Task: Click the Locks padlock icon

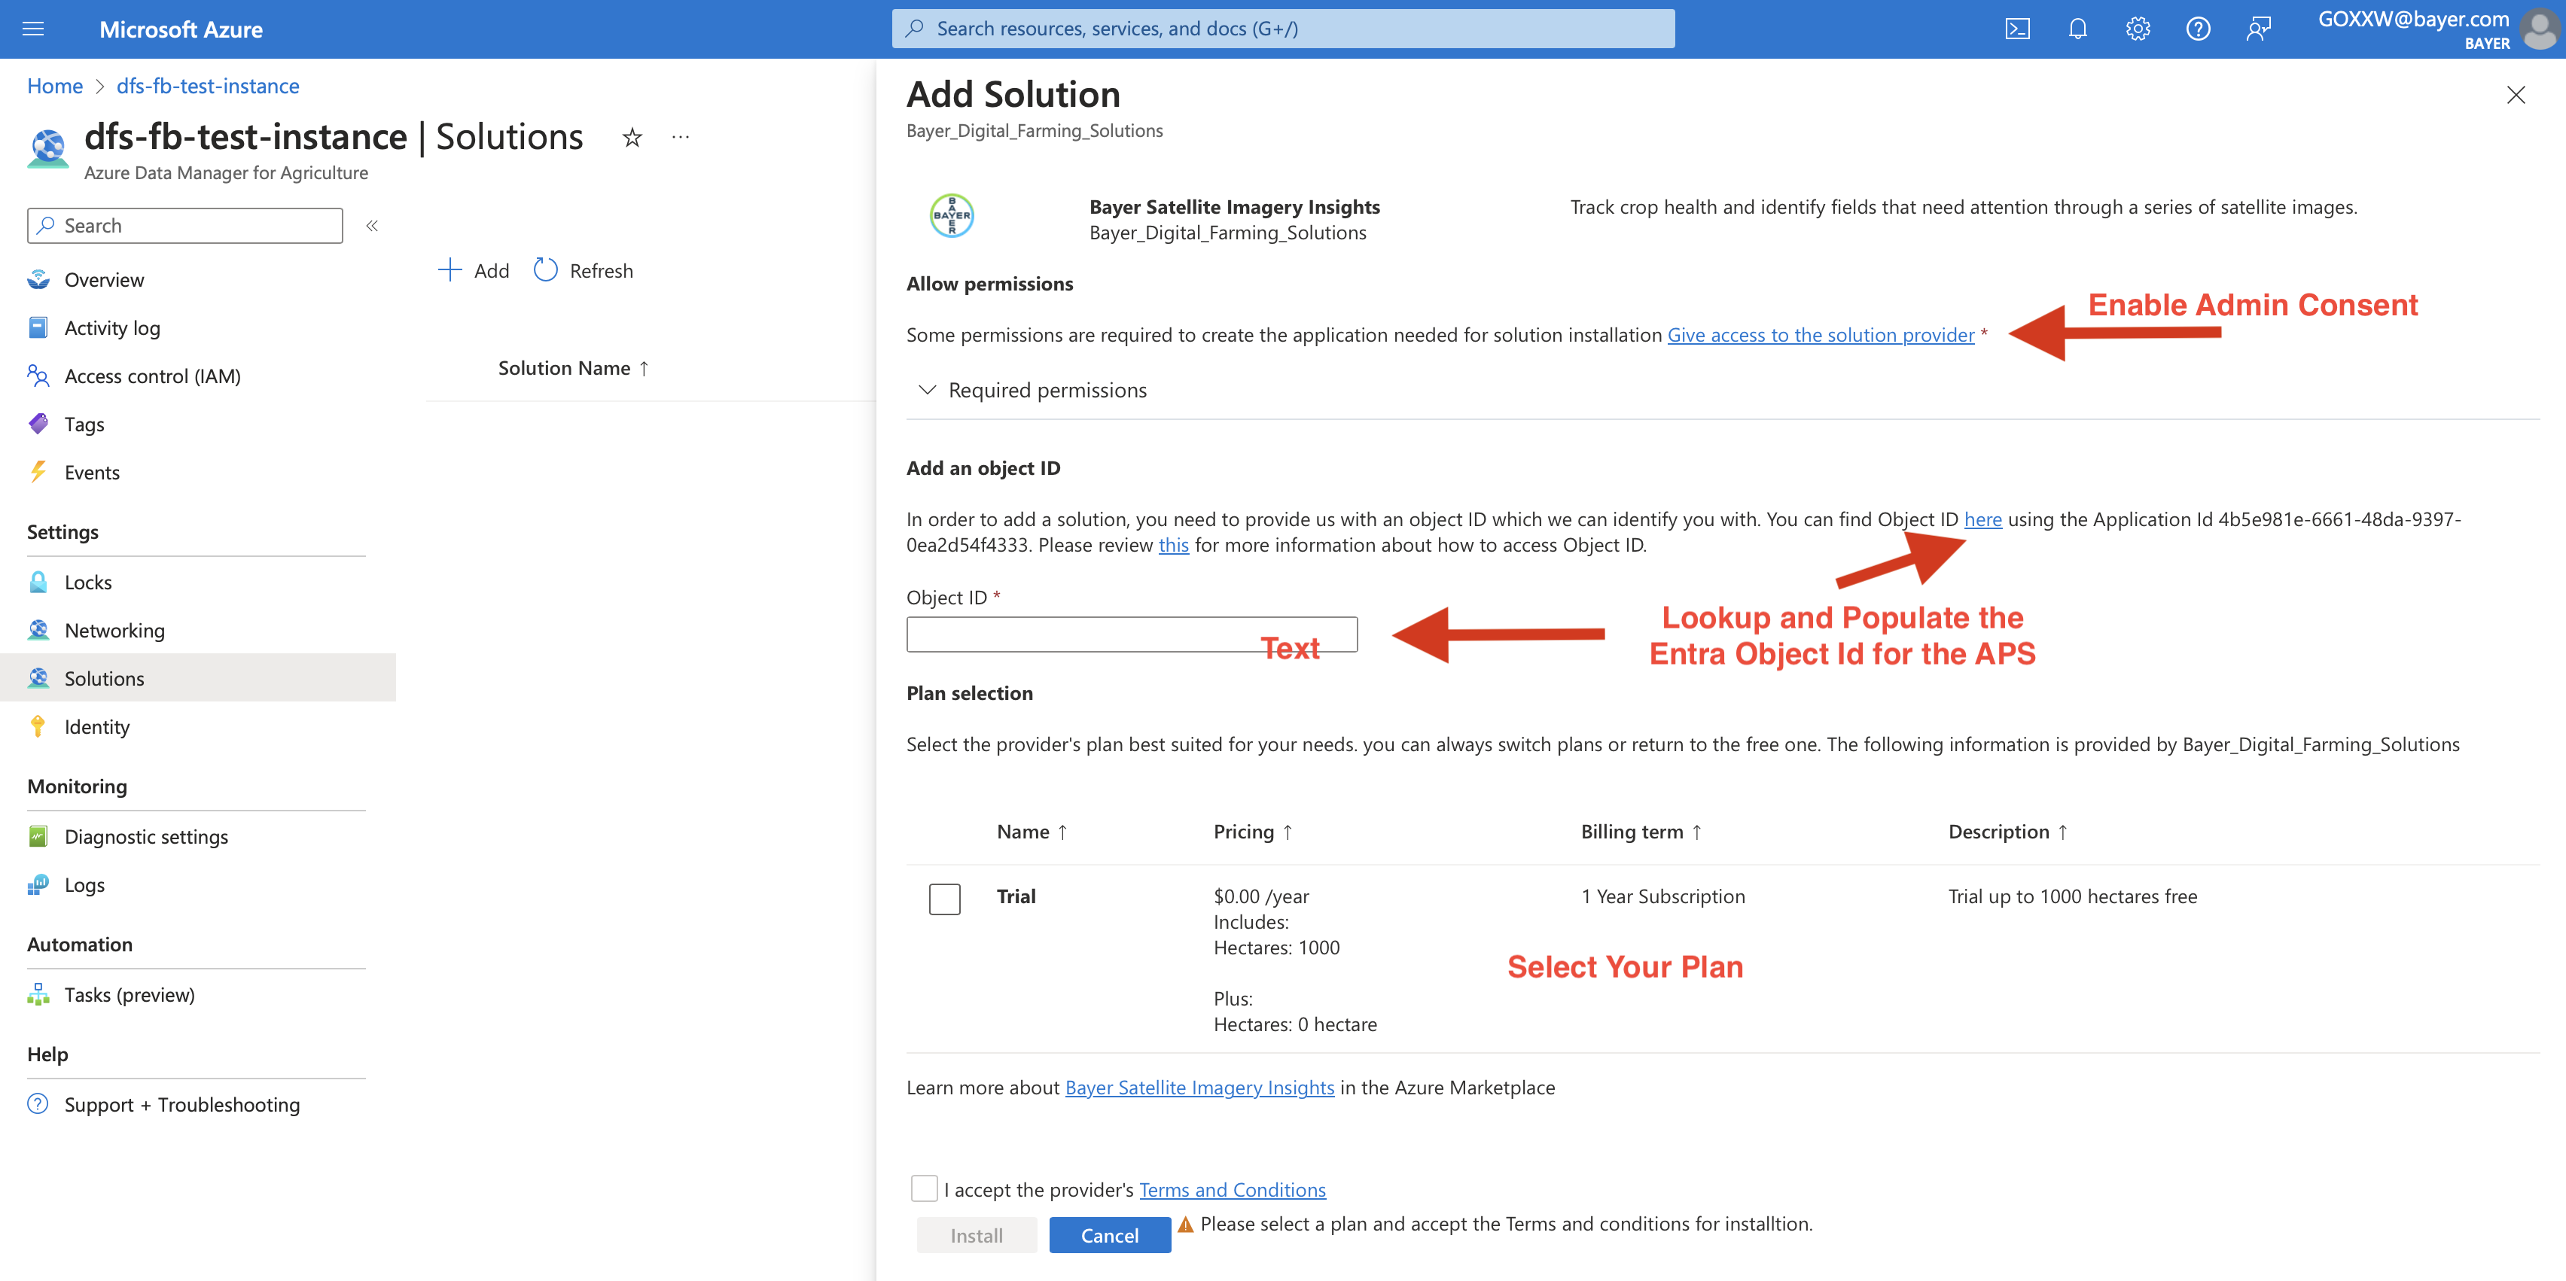Action: coord(38,582)
